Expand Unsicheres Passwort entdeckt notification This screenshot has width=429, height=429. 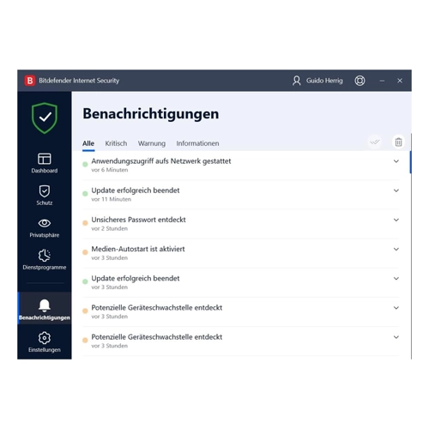tap(396, 220)
